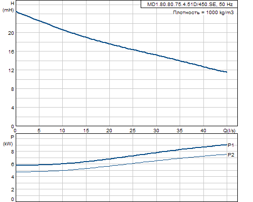This screenshot has height=202, width=253.
Task: Click the 16 tick on the head axis
Action: (x=11, y=52)
